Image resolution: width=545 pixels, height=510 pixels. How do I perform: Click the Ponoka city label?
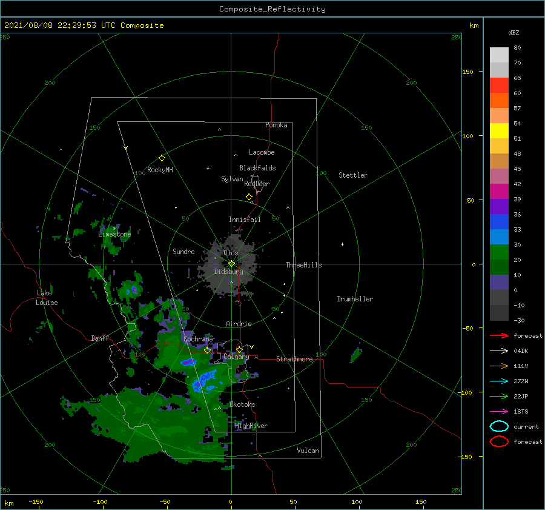276,125
